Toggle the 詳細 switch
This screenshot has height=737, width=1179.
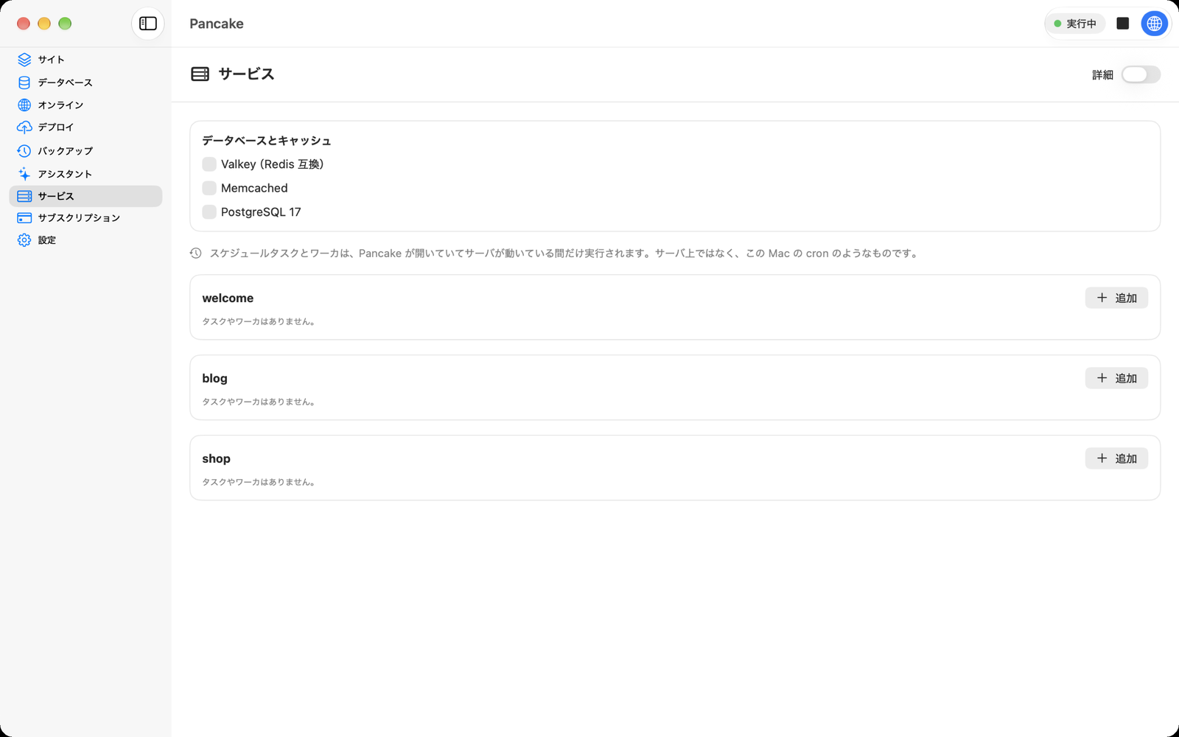[1141, 74]
